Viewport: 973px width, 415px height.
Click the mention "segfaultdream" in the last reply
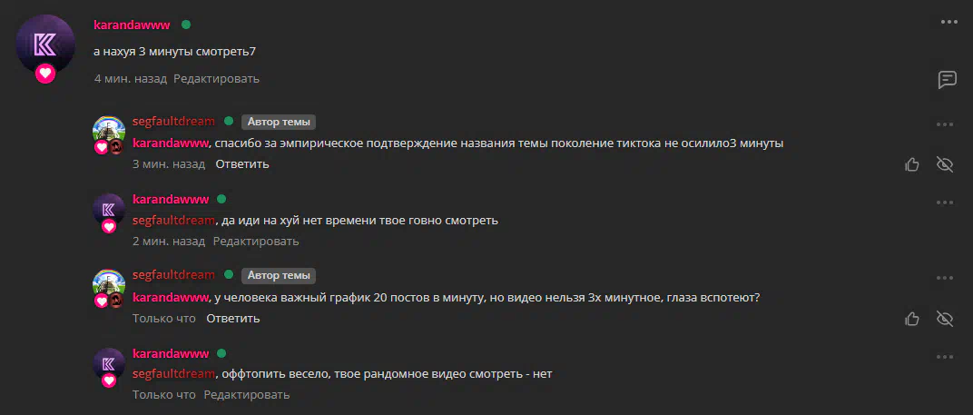pyautogui.click(x=173, y=374)
